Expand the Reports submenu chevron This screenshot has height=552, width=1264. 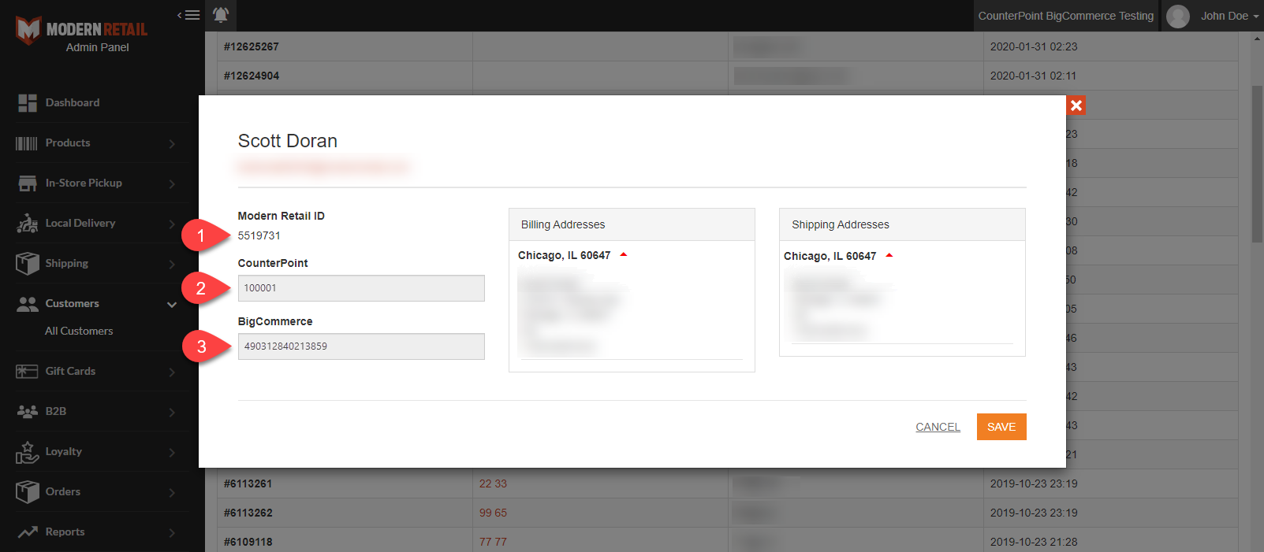pos(172,532)
